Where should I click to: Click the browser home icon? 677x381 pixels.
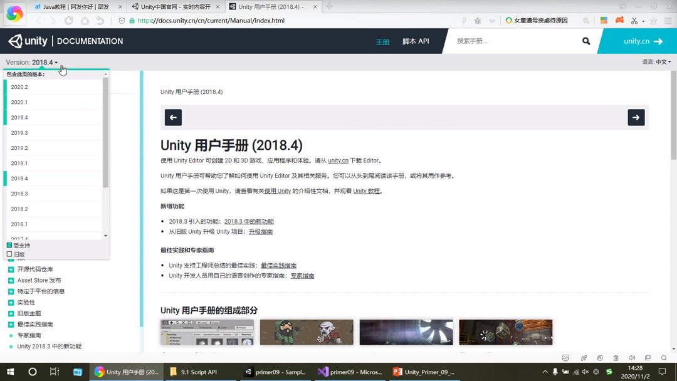(83, 21)
